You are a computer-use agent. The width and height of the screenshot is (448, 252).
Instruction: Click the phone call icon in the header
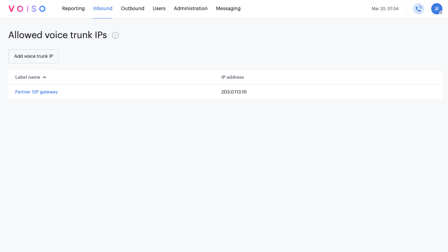[418, 9]
